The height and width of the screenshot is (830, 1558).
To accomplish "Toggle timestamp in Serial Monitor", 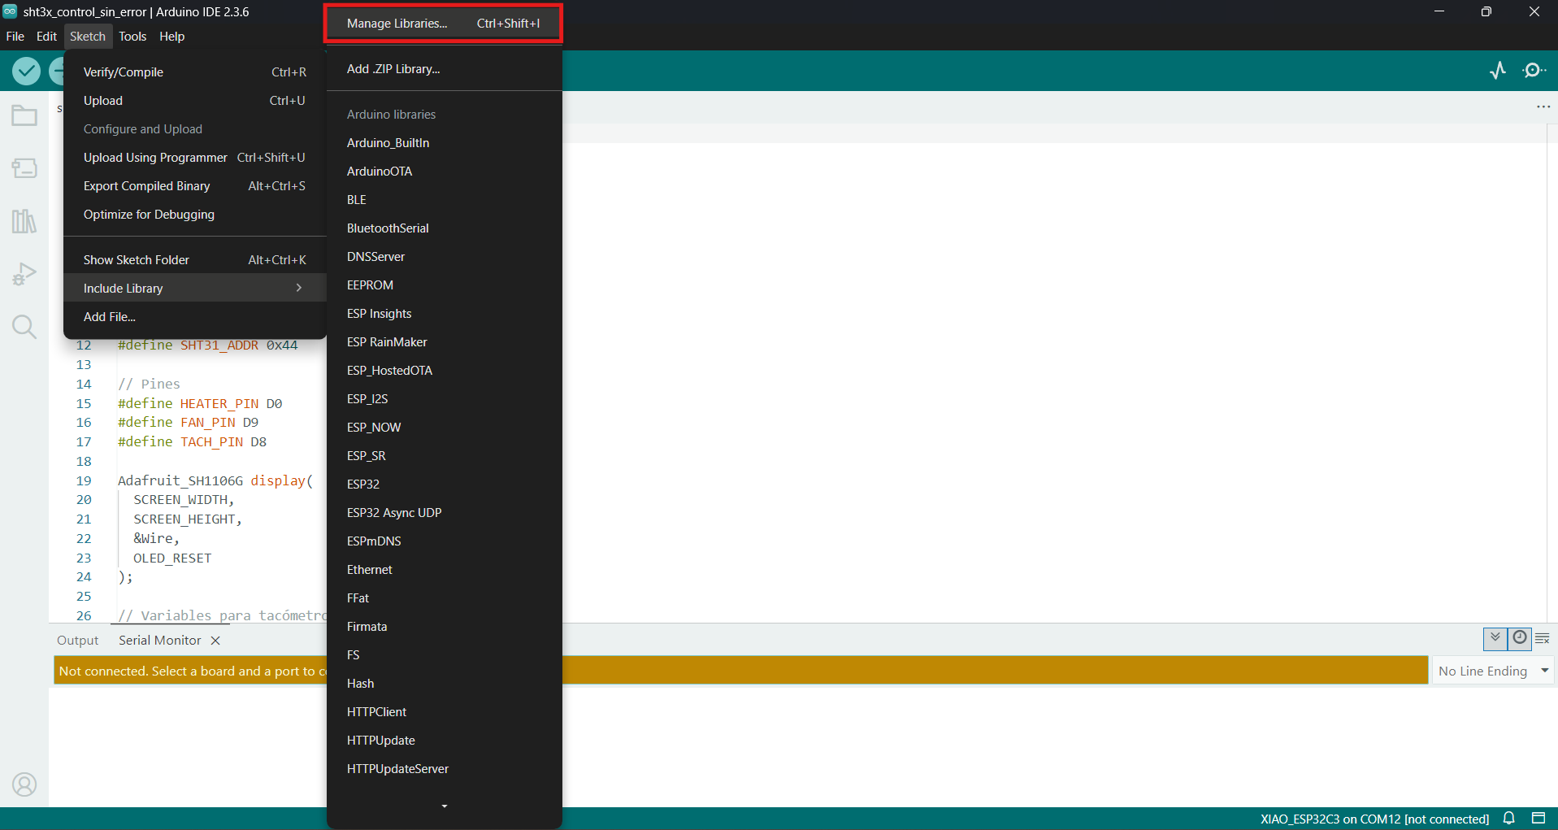I will click(x=1520, y=639).
